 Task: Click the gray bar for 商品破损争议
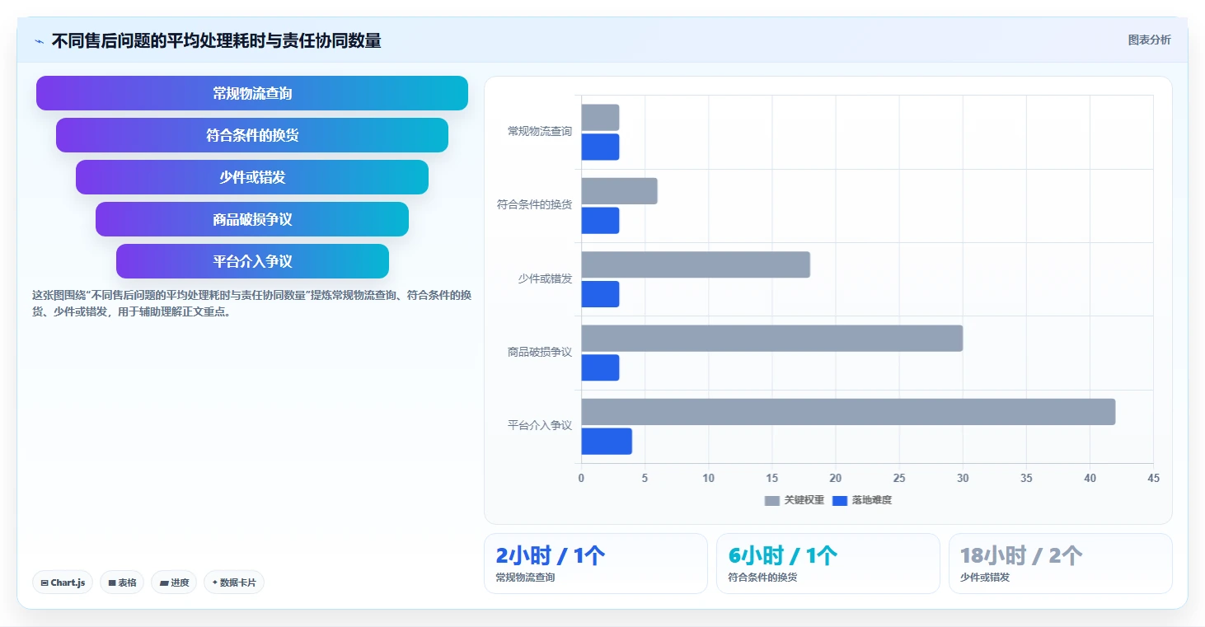coord(772,338)
